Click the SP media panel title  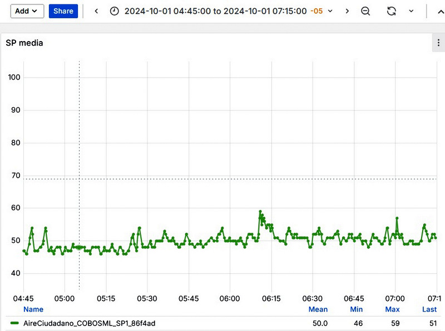(24, 43)
